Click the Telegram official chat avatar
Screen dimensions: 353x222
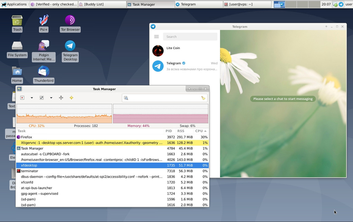click(158, 66)
